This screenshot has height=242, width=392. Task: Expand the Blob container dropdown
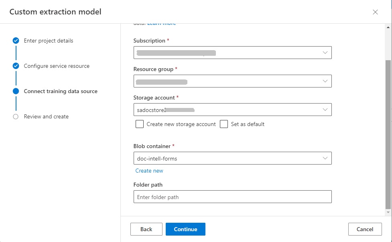[232, 158]
